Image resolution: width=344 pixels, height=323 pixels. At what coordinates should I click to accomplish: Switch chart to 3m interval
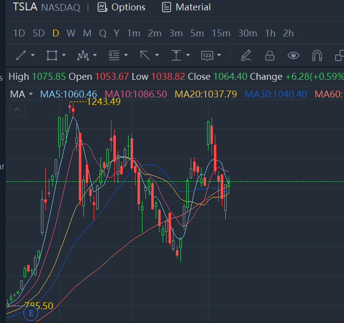coord(176,33)
